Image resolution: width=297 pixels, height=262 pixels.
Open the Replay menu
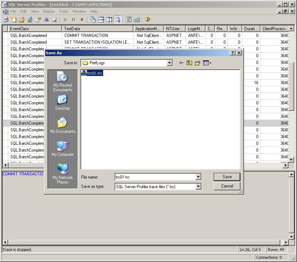[49, 11]
